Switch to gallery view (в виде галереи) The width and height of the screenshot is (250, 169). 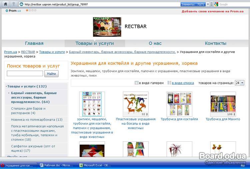[x=149, y=83]
